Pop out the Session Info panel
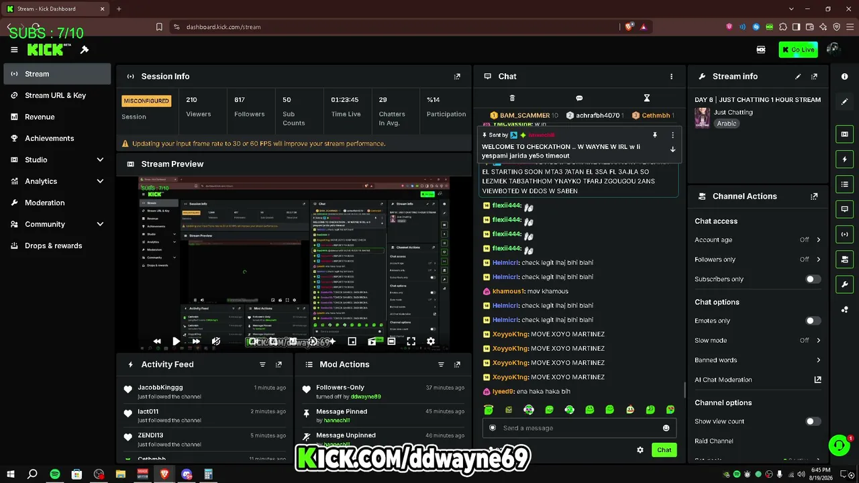The image size is (859, 483). pos(457,76)
